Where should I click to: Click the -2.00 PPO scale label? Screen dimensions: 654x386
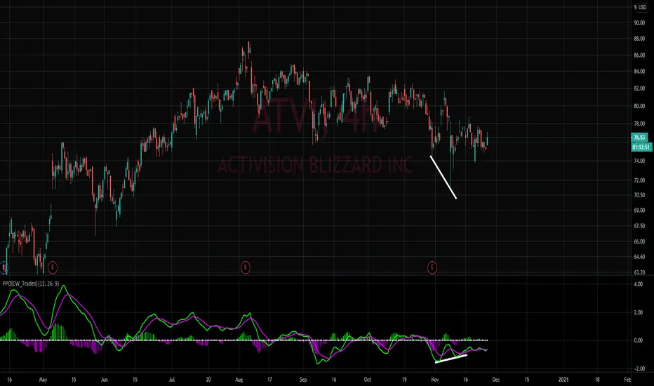pos(638,369)
